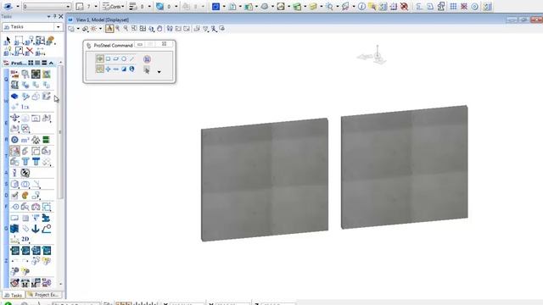Click the task panel scroll-down arrow
Screen dimensions: 543x305
tap(61, 284)
